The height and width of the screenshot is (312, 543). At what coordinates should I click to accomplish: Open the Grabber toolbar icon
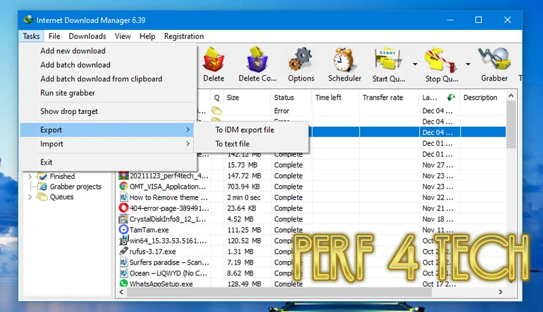coord(495,59)
